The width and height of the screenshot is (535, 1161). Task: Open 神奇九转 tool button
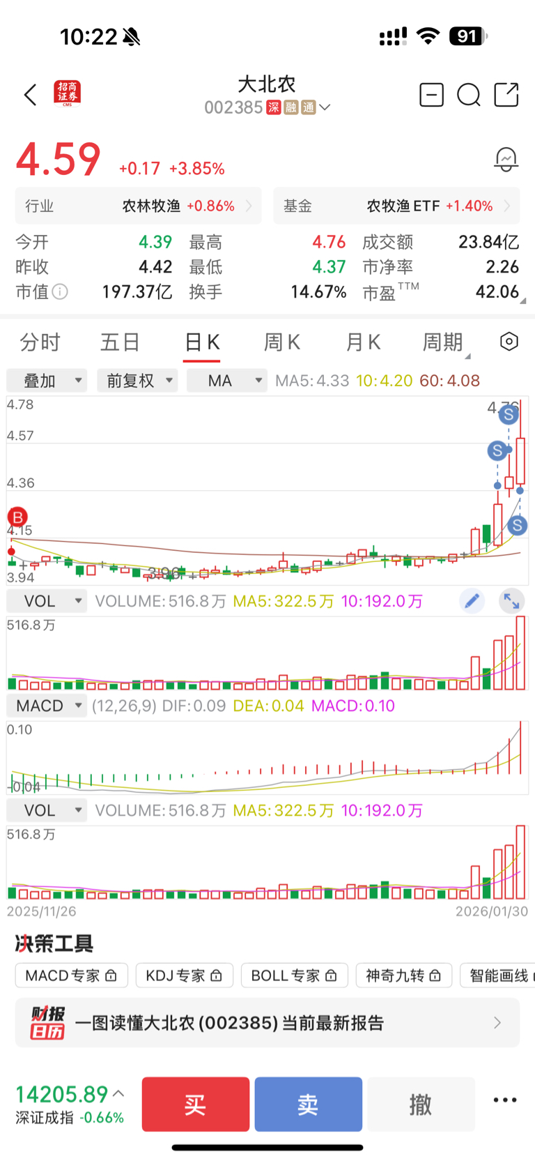click(x=404, y=976)
